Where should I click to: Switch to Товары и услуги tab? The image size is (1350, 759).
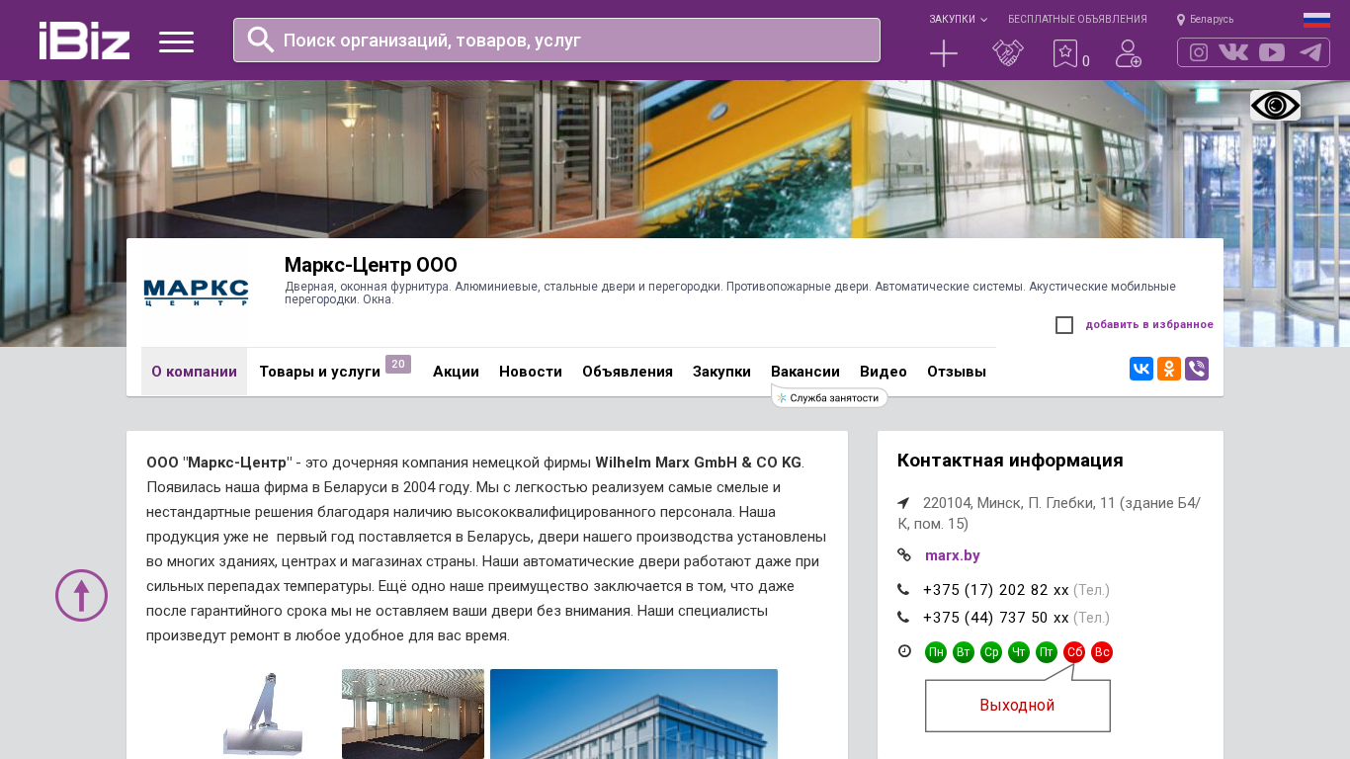pos(320,372)
